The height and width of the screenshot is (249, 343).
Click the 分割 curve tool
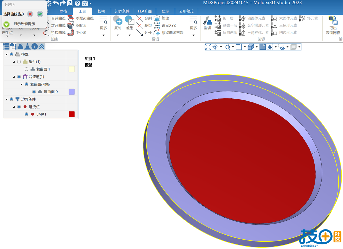tap(144, 18)
